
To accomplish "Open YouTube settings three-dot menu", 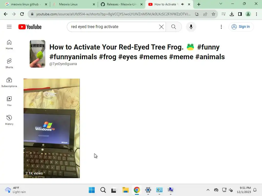I will coord(221,27).
